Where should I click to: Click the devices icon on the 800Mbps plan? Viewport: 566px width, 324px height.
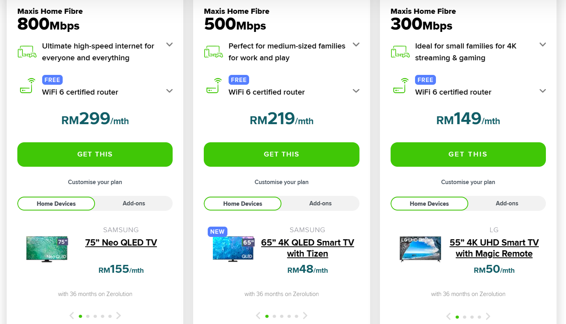[x=27, y=52]
